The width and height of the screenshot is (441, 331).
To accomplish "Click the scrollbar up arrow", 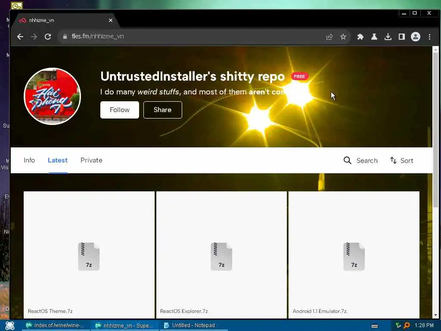I will 436,50.
